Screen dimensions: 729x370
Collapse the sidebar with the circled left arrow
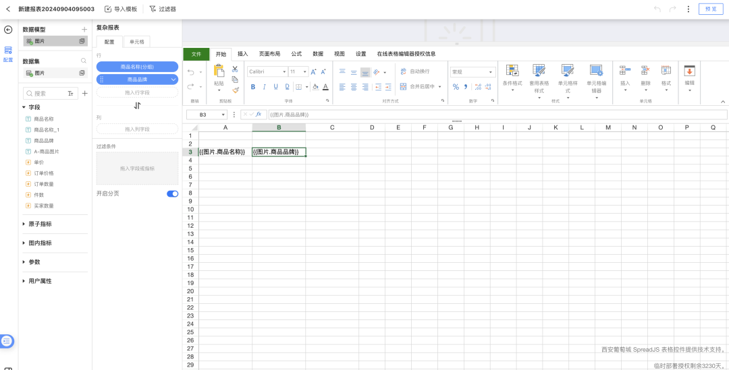(x=8, y=30)
